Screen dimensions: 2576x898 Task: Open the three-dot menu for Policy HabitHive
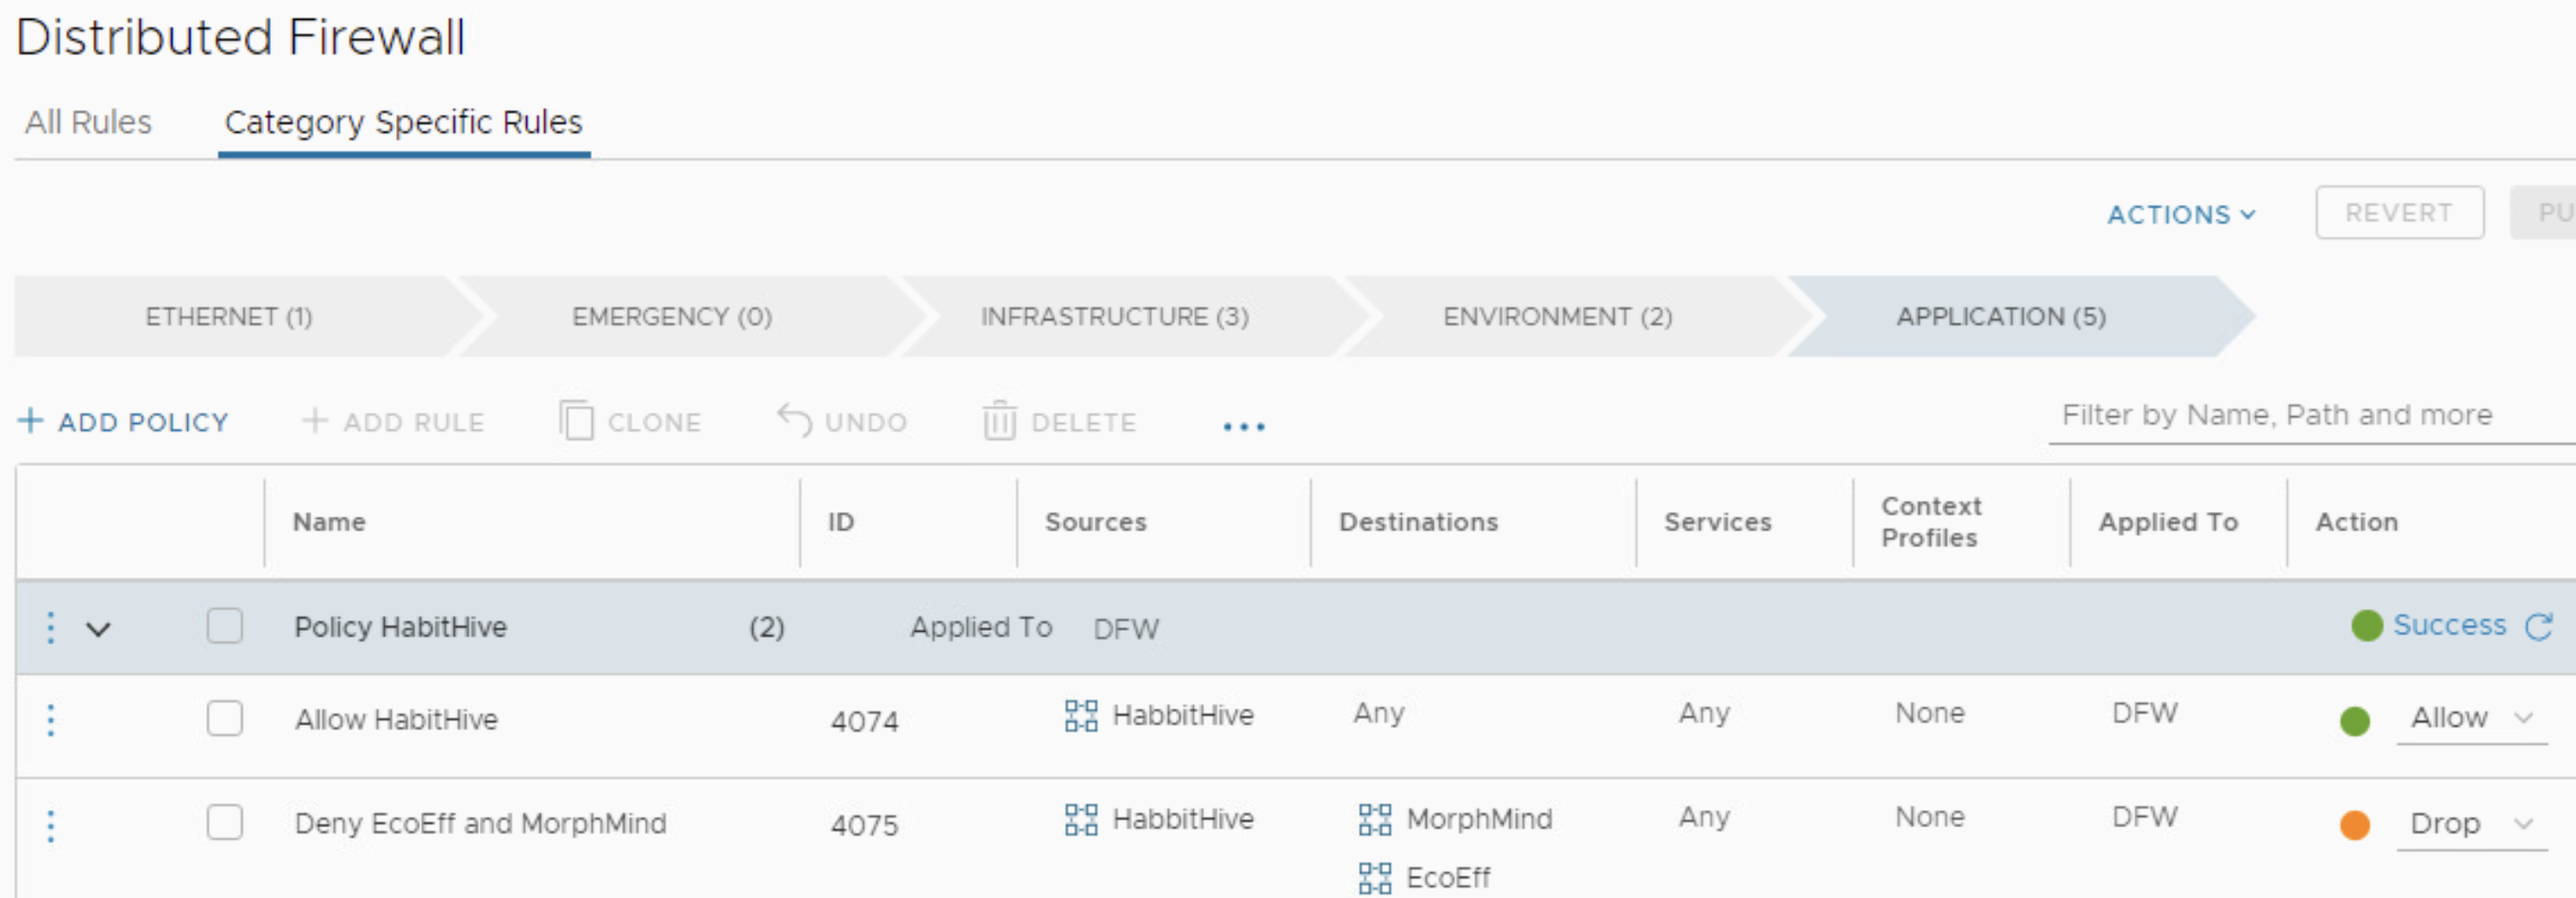(51, 627)
